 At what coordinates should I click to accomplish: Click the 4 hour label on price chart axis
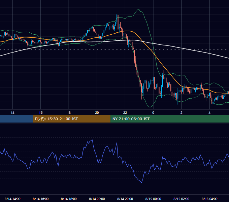(x=209, y=113)
